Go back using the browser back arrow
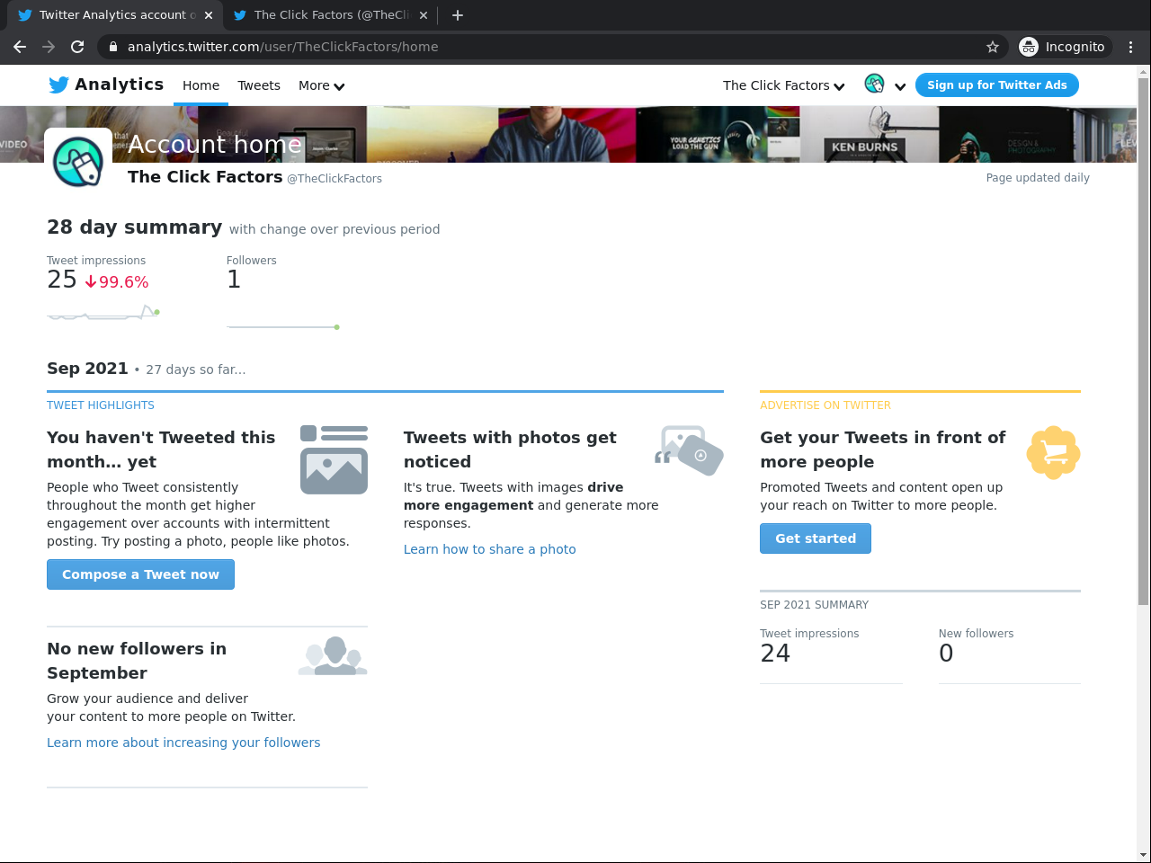 (20, 47)
